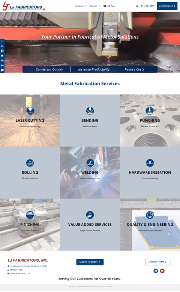180x292 pixels.
Task: Open the FINISHING heading
Action: coord(30,225)
